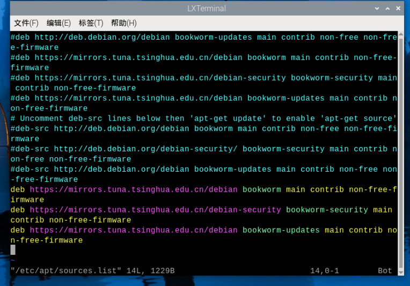This screenshot has width=410, height=286.
Task: Open the 编辑(E) menu
Action: 58,23
